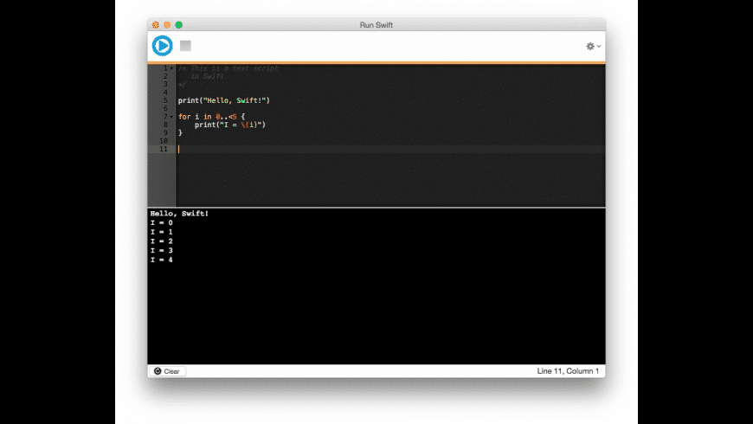This screenshot has height=424, width=753.
Task: Close the Run Swift window
Action: pyautogui.click(x=156, y=25)
